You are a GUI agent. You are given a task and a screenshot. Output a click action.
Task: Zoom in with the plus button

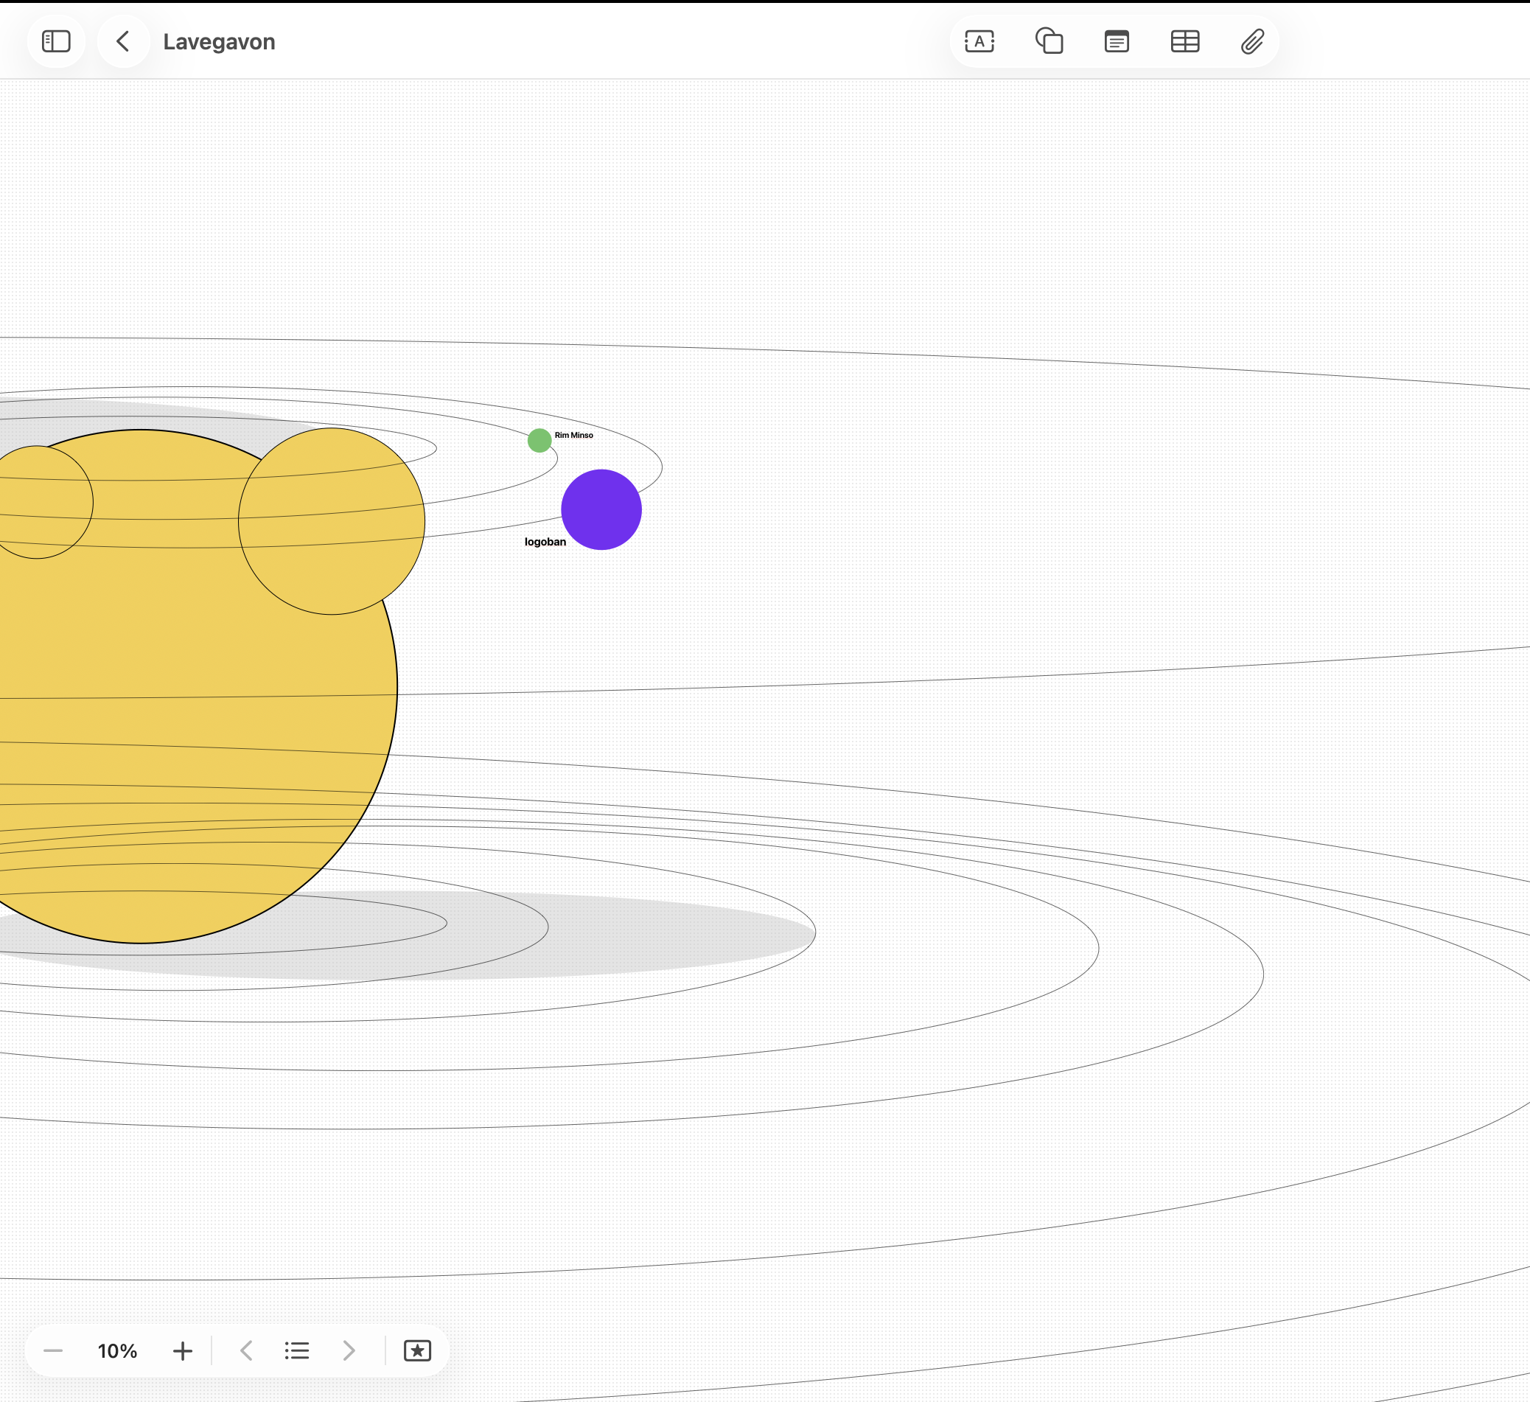click(x=182, y=1350)
